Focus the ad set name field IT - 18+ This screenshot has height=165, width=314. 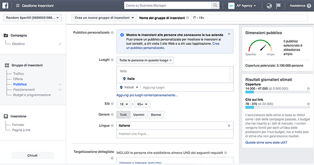249,17
